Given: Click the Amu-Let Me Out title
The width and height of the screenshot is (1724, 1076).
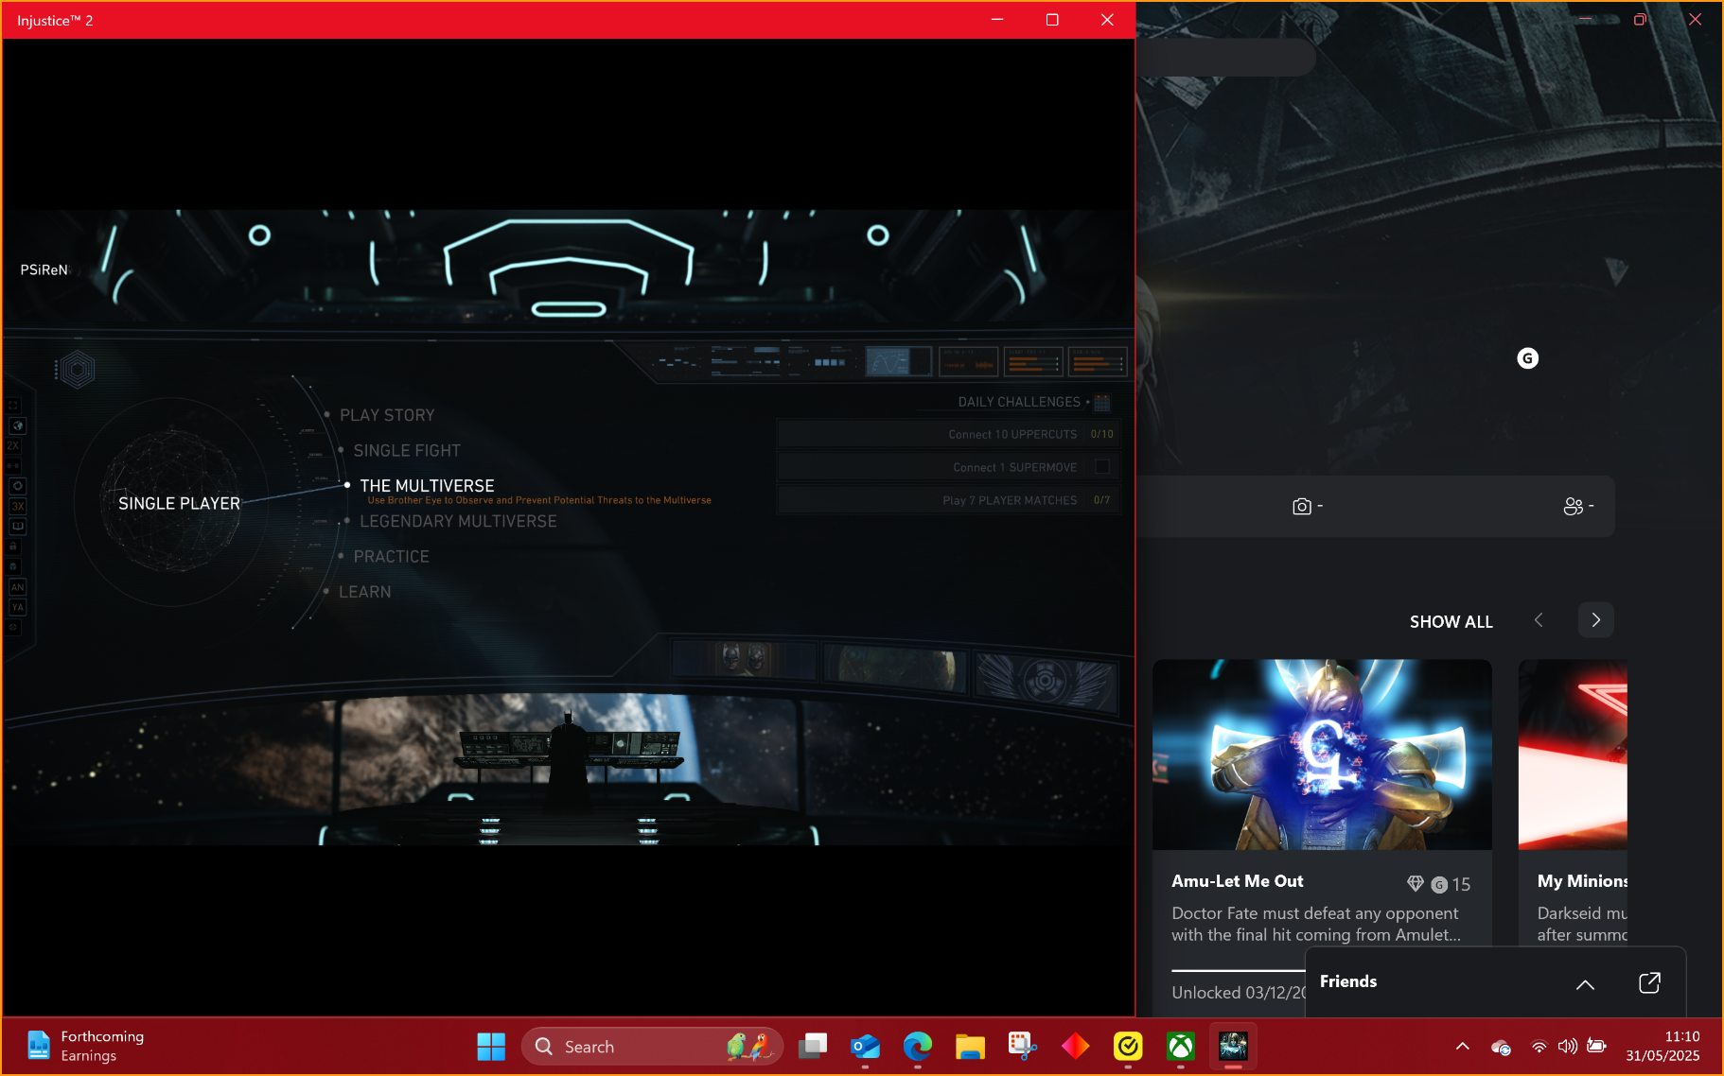Looking at the screenshot, I should [1237, 881].
